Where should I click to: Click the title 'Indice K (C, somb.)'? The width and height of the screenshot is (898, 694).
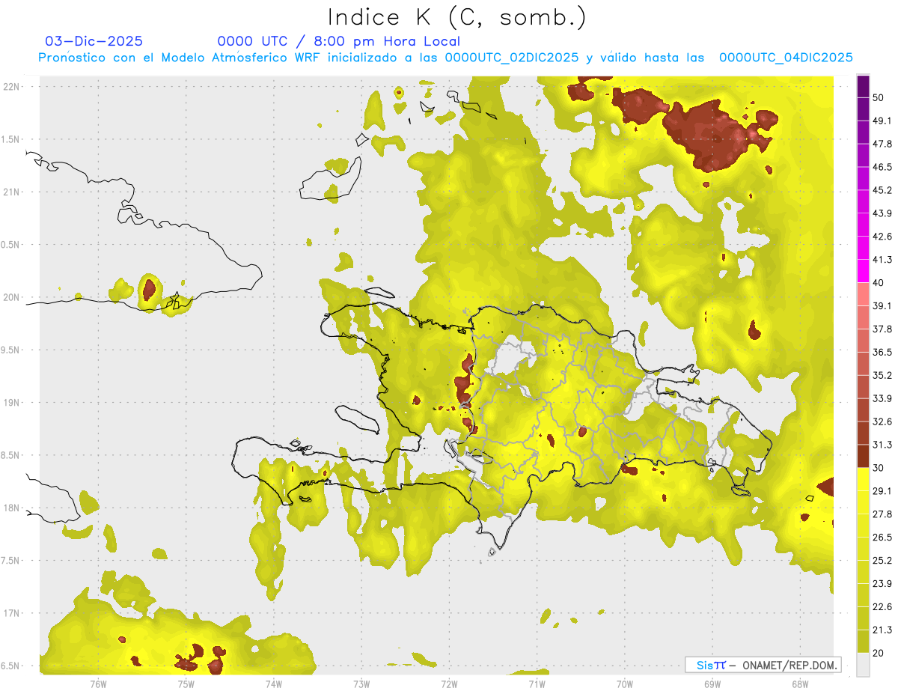pyautogui.click(x=456, y=17)
